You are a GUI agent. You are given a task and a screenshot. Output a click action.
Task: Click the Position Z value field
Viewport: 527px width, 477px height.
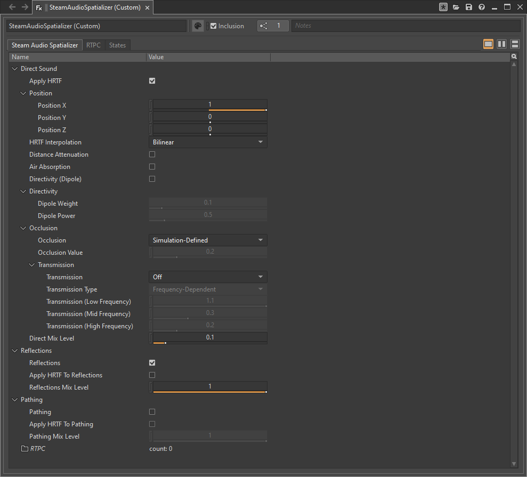tap(210, 130)
